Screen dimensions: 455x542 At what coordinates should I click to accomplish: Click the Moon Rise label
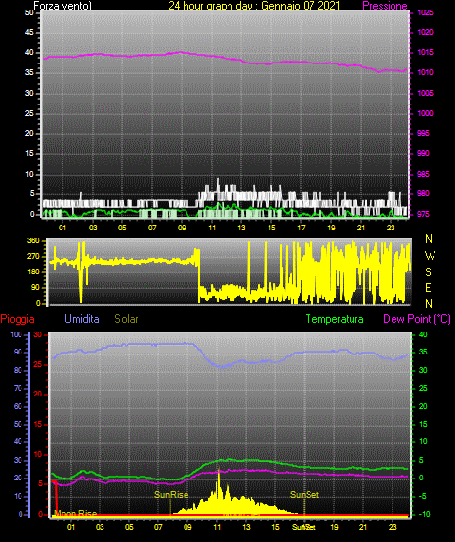coord(75,513)
